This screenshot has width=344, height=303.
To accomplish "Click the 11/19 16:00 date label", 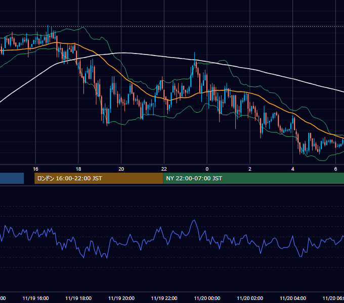I will (x=35, y=298).
